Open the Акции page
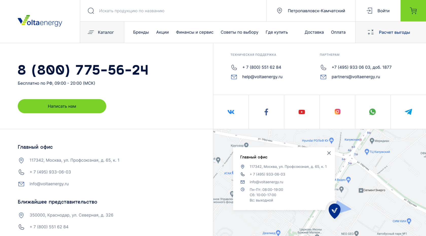Screen dimensions: 426x236 point(163,32)
